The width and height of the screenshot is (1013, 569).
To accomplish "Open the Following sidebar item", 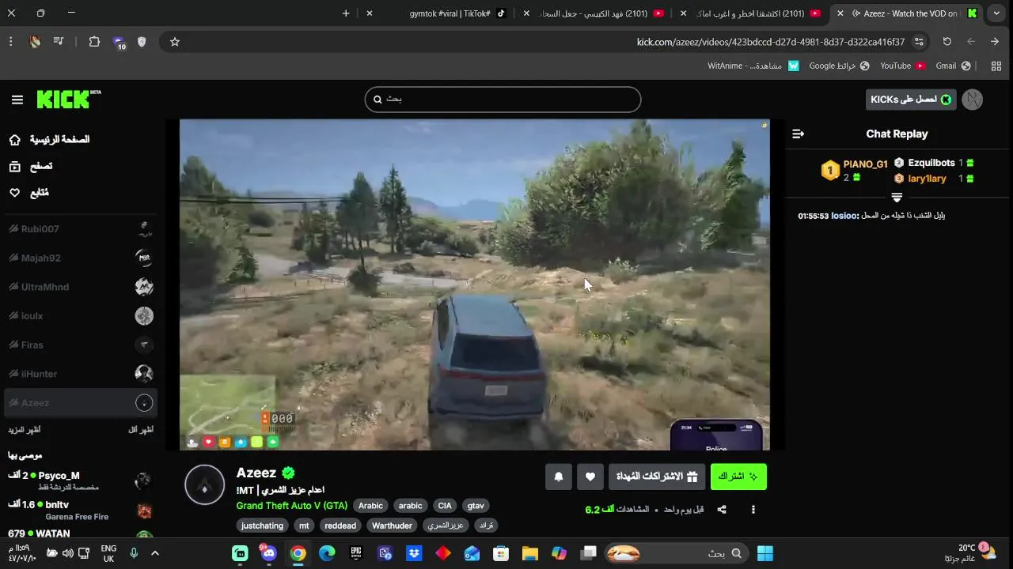I will 29,193.
